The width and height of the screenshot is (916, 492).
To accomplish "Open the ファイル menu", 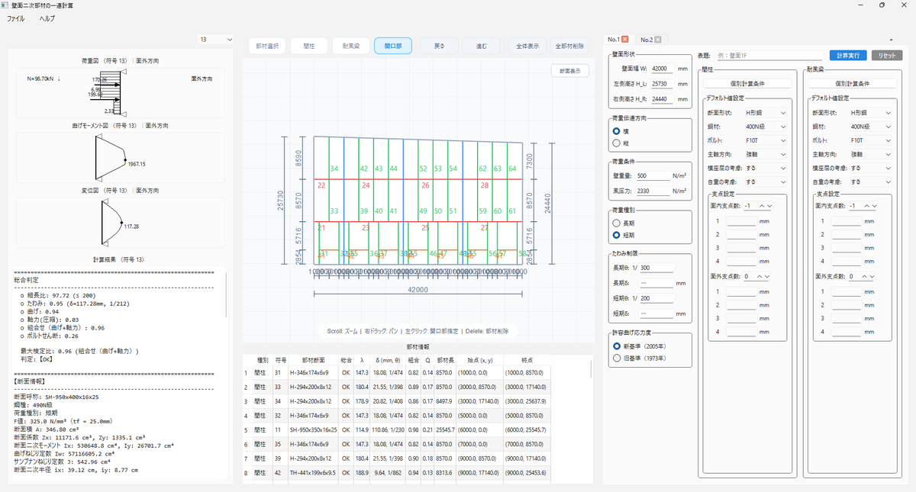I will (15, 18).
